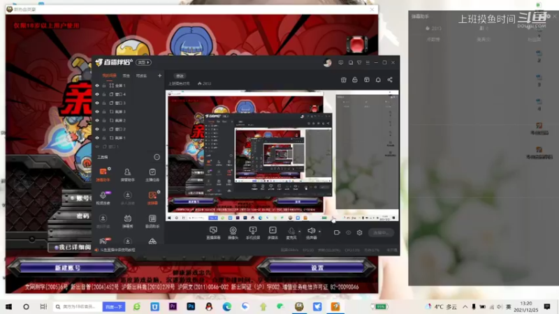Hide the 窗口 3 source
This screenshot has height=314, width=559.
97,103
